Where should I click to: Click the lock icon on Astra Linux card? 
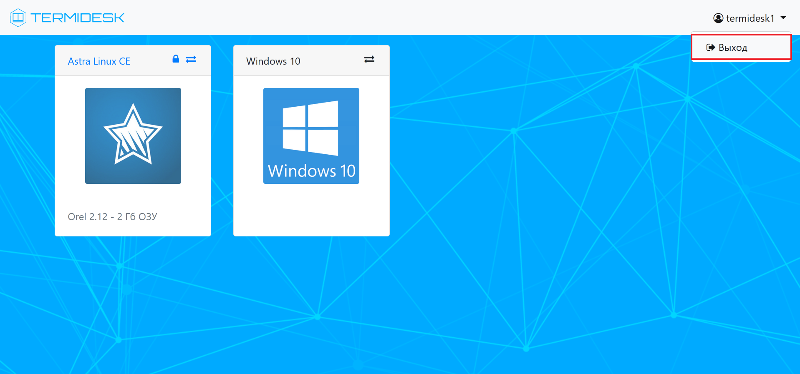click(176, 59)
